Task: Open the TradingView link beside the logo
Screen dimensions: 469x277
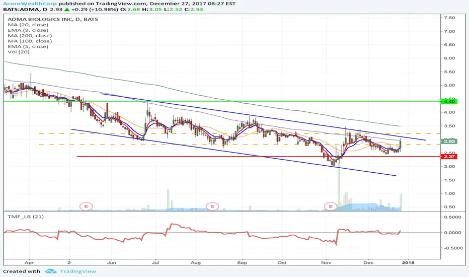Action: tap(78, 271)
